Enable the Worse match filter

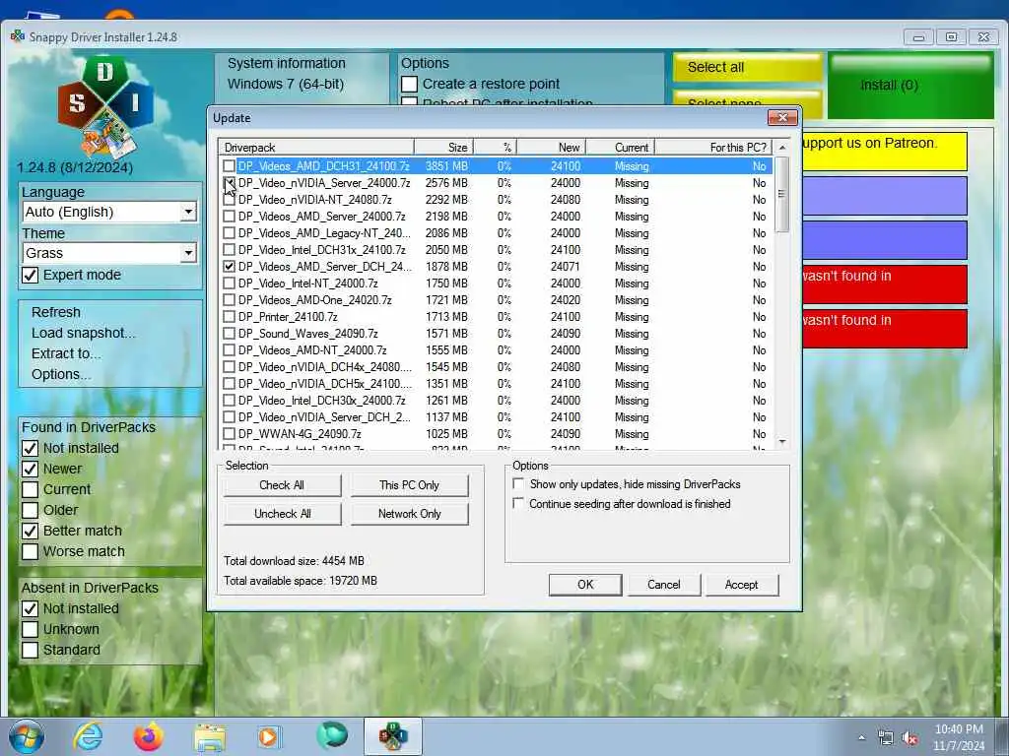[x=30, y=551]
